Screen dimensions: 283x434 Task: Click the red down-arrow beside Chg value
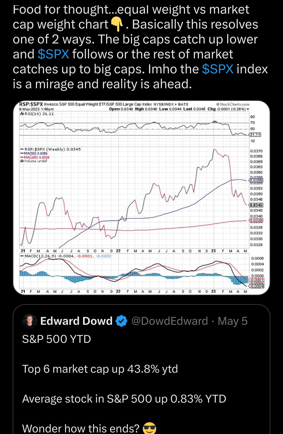pyautogui.click(x=248, y=109)
